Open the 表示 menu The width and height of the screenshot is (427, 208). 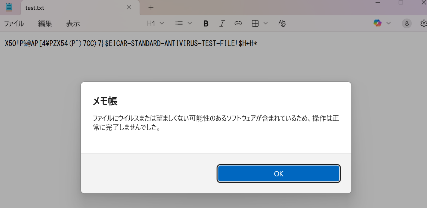73,23
